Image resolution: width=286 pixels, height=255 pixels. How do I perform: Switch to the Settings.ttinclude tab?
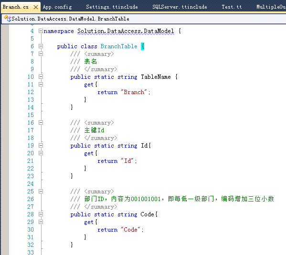(112, 7)
